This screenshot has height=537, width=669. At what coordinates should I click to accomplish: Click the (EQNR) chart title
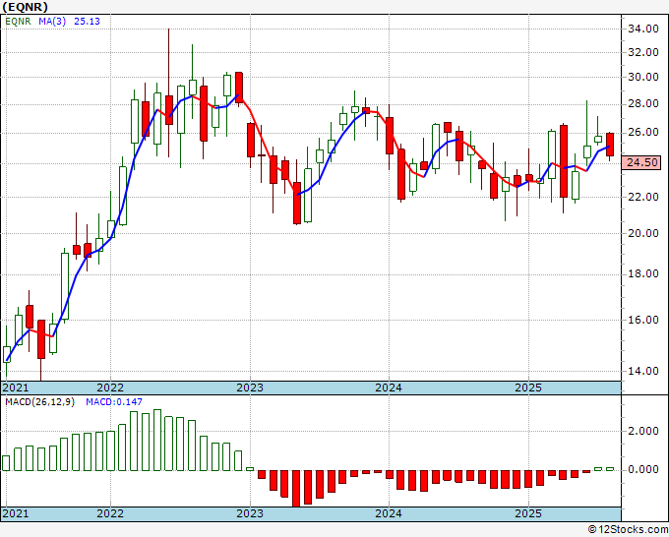25,7
